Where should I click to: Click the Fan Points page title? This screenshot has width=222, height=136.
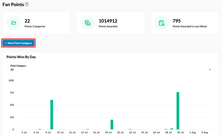pyautogui.click(x=13, y=5)
